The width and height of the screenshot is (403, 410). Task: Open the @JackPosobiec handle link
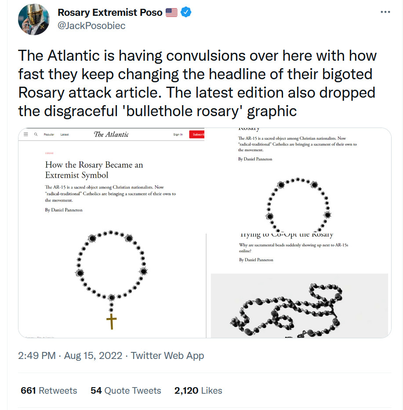coord(91,26)
